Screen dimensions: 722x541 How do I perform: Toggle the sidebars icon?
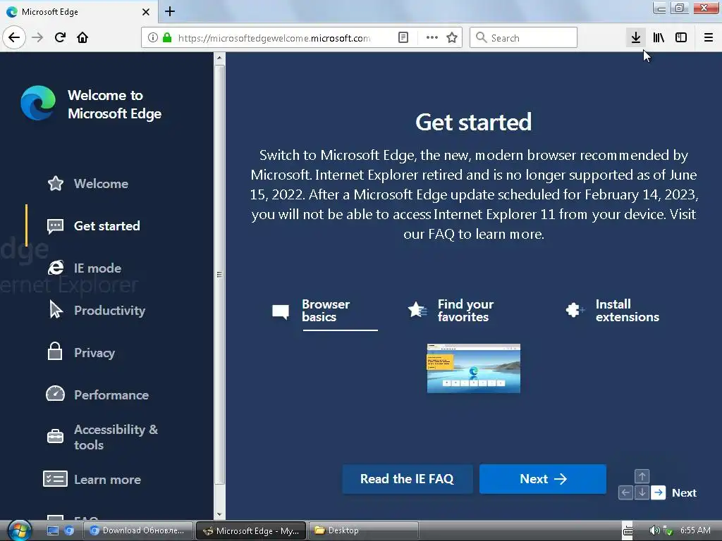681,37
